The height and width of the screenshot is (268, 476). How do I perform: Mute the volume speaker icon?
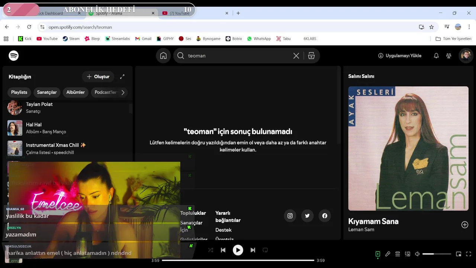[417, 254]
